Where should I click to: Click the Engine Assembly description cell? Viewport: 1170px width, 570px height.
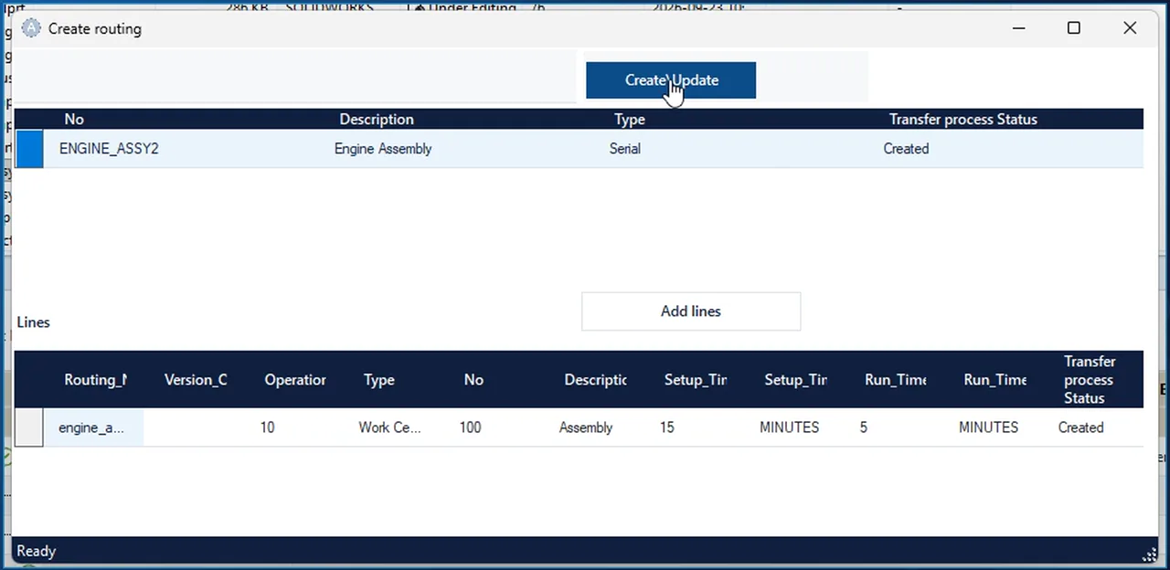coord(383,149)
